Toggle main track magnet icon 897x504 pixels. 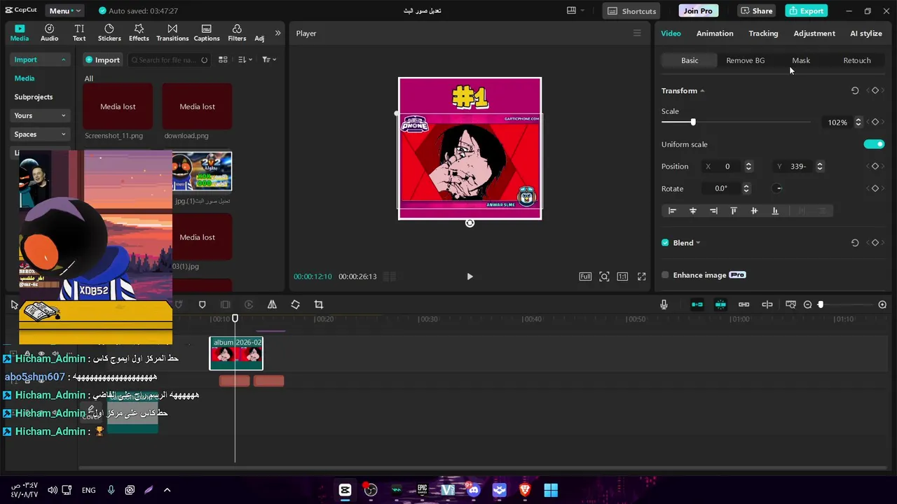(x=697, y=304)
